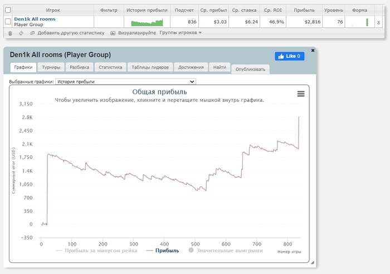Click 'Добавить другую статистику' link

click(x=71, y=33)
